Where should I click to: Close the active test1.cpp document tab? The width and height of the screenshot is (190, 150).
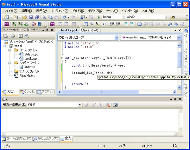click(x=180, y=30)
